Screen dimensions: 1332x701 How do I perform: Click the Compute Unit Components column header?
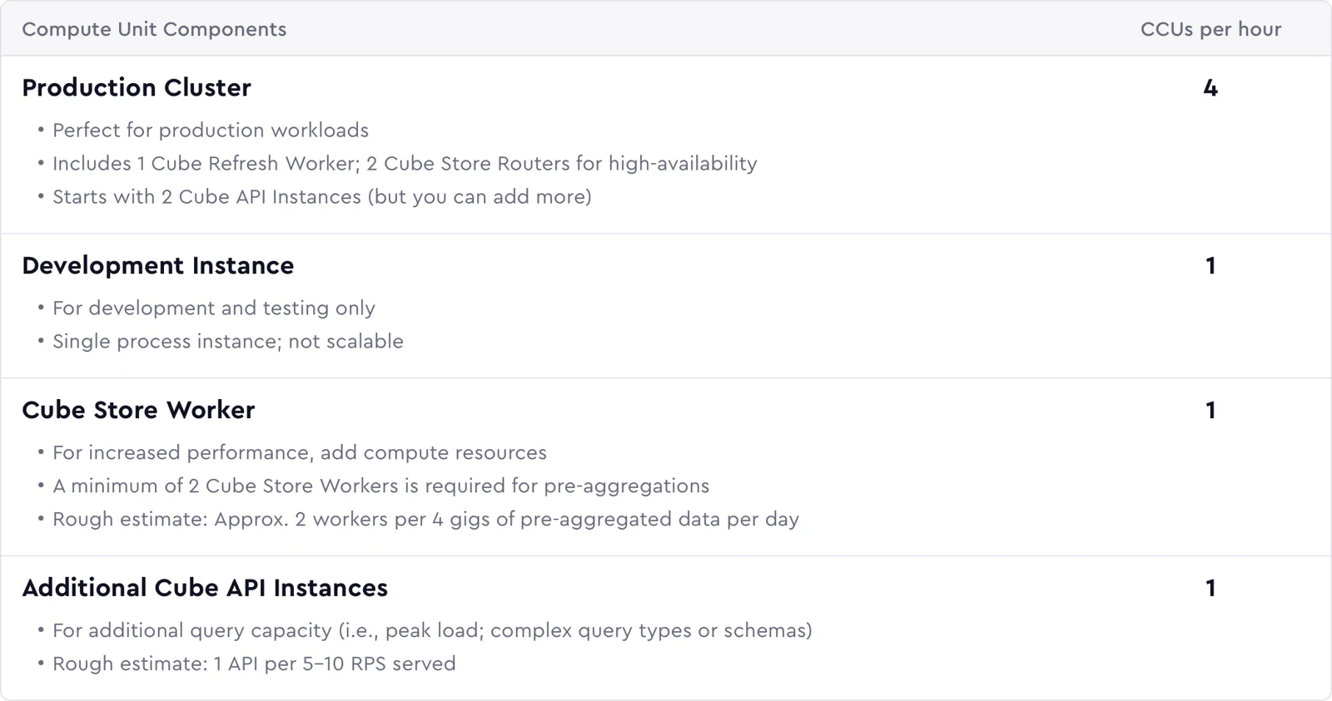coord(154,29)
